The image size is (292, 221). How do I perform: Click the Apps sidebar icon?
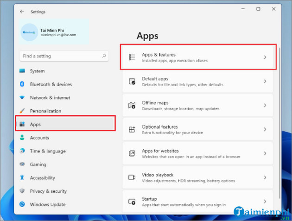(x=22, y=124)
